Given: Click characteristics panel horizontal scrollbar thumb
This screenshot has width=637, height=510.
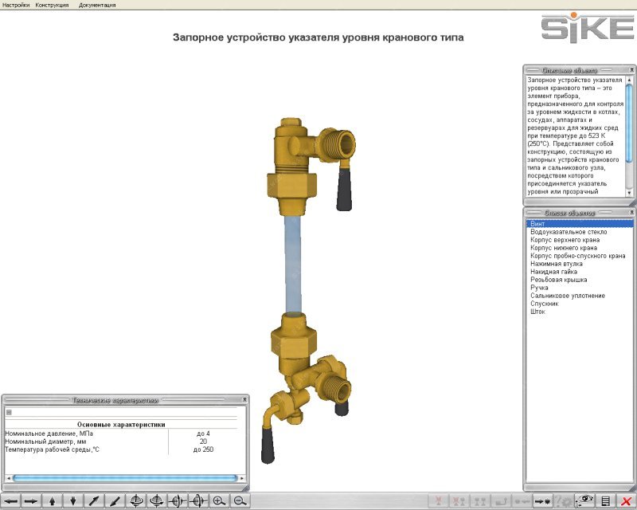Looking at the screenshot, I should [125, 478].
